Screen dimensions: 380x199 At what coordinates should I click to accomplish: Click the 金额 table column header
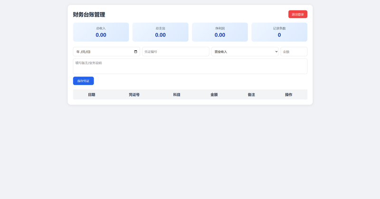pos(214,95)
